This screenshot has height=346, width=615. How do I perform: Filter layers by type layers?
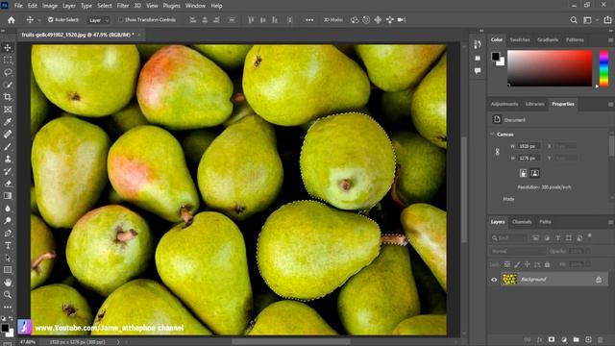pyautogui.click(x=557, y=237)
